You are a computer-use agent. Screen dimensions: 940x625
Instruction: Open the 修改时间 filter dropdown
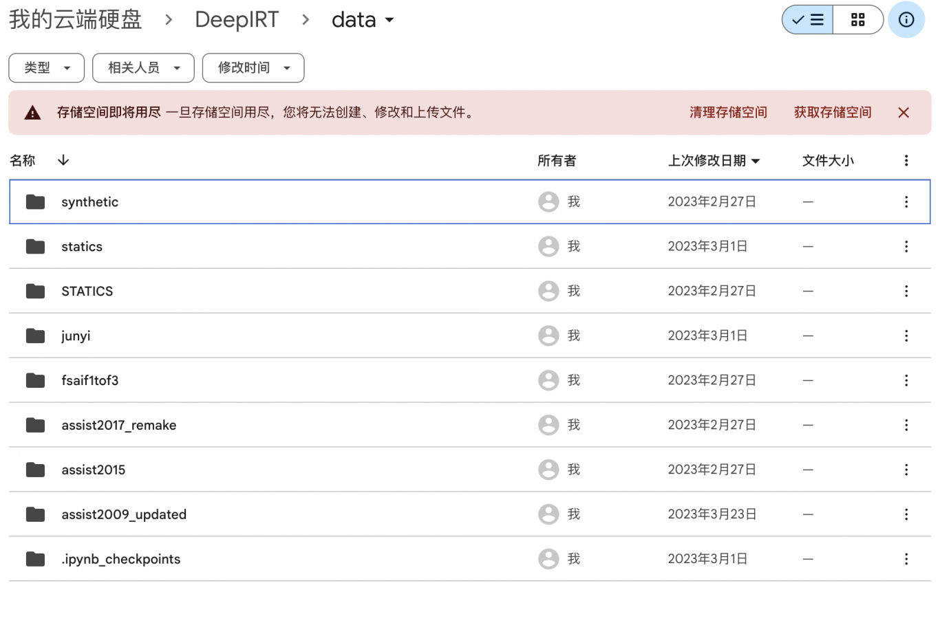pyautogui.click(x=253, y=68)
